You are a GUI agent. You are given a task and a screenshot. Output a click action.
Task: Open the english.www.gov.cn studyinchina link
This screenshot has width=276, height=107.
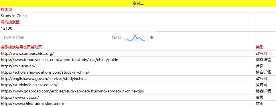pyautogui.click(x=44, y=78)
